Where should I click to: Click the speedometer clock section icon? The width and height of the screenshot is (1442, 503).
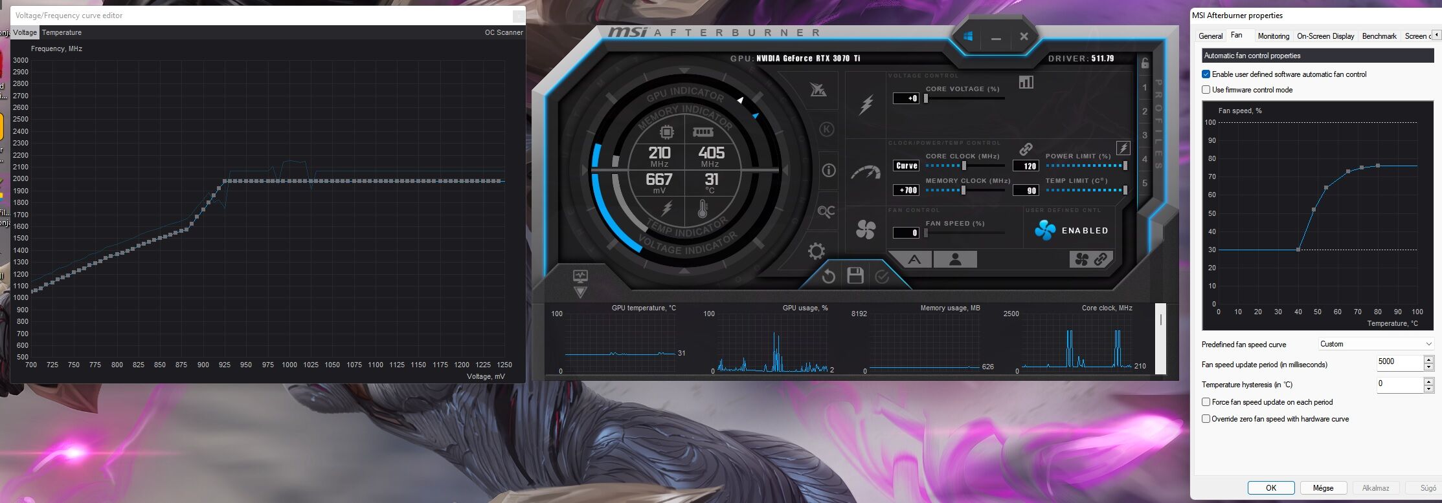(866, 173)
